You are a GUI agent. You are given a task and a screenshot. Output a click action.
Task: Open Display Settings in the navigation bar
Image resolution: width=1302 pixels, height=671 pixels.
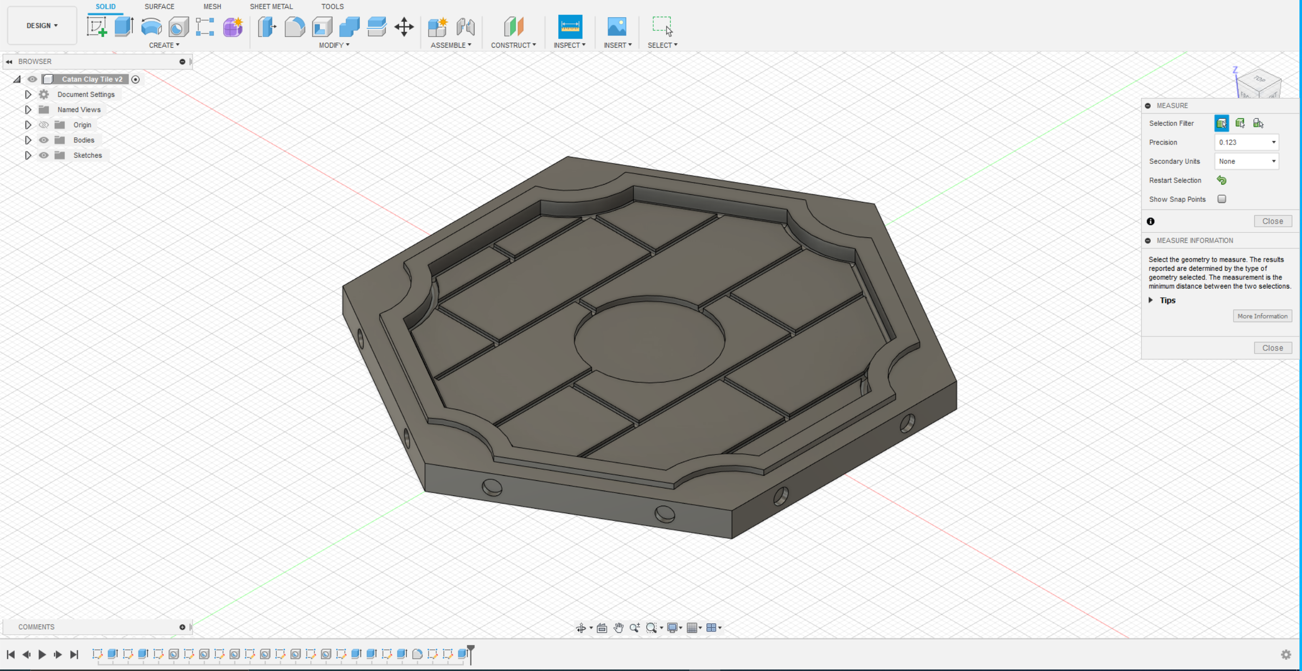[x=673, y=628]
